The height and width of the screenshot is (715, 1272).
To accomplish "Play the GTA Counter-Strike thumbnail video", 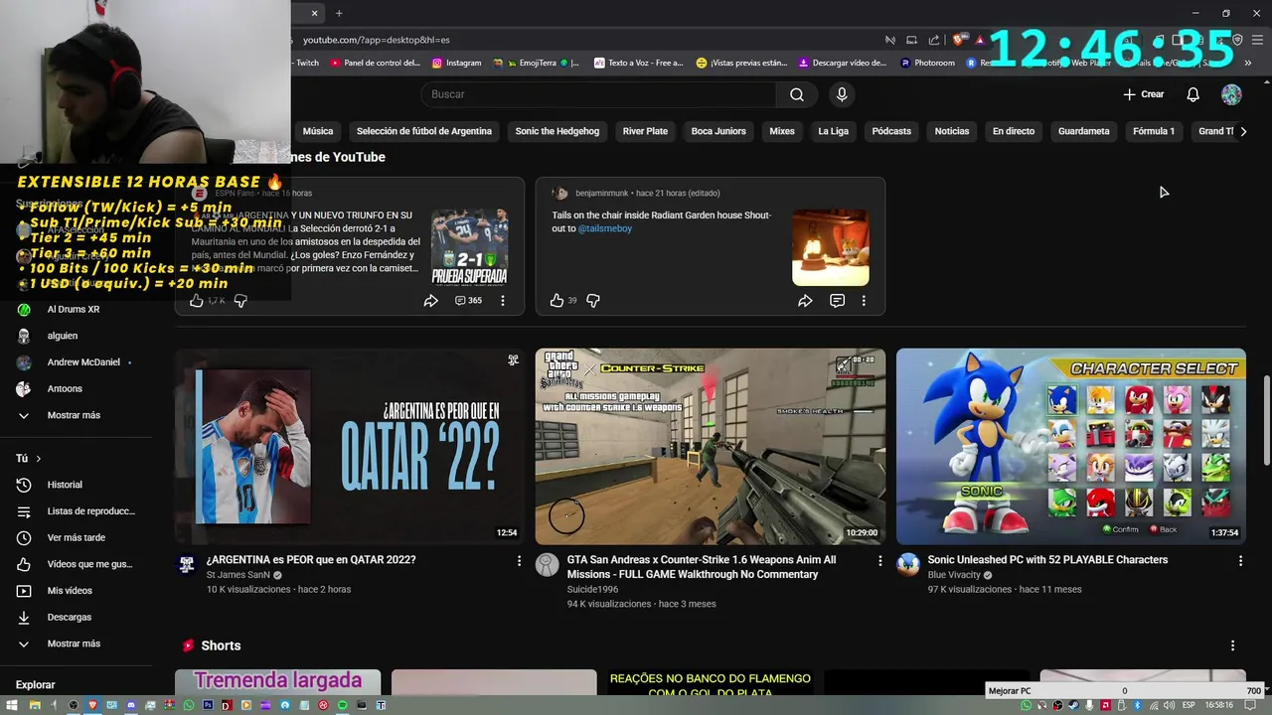I will click(711, 446).
